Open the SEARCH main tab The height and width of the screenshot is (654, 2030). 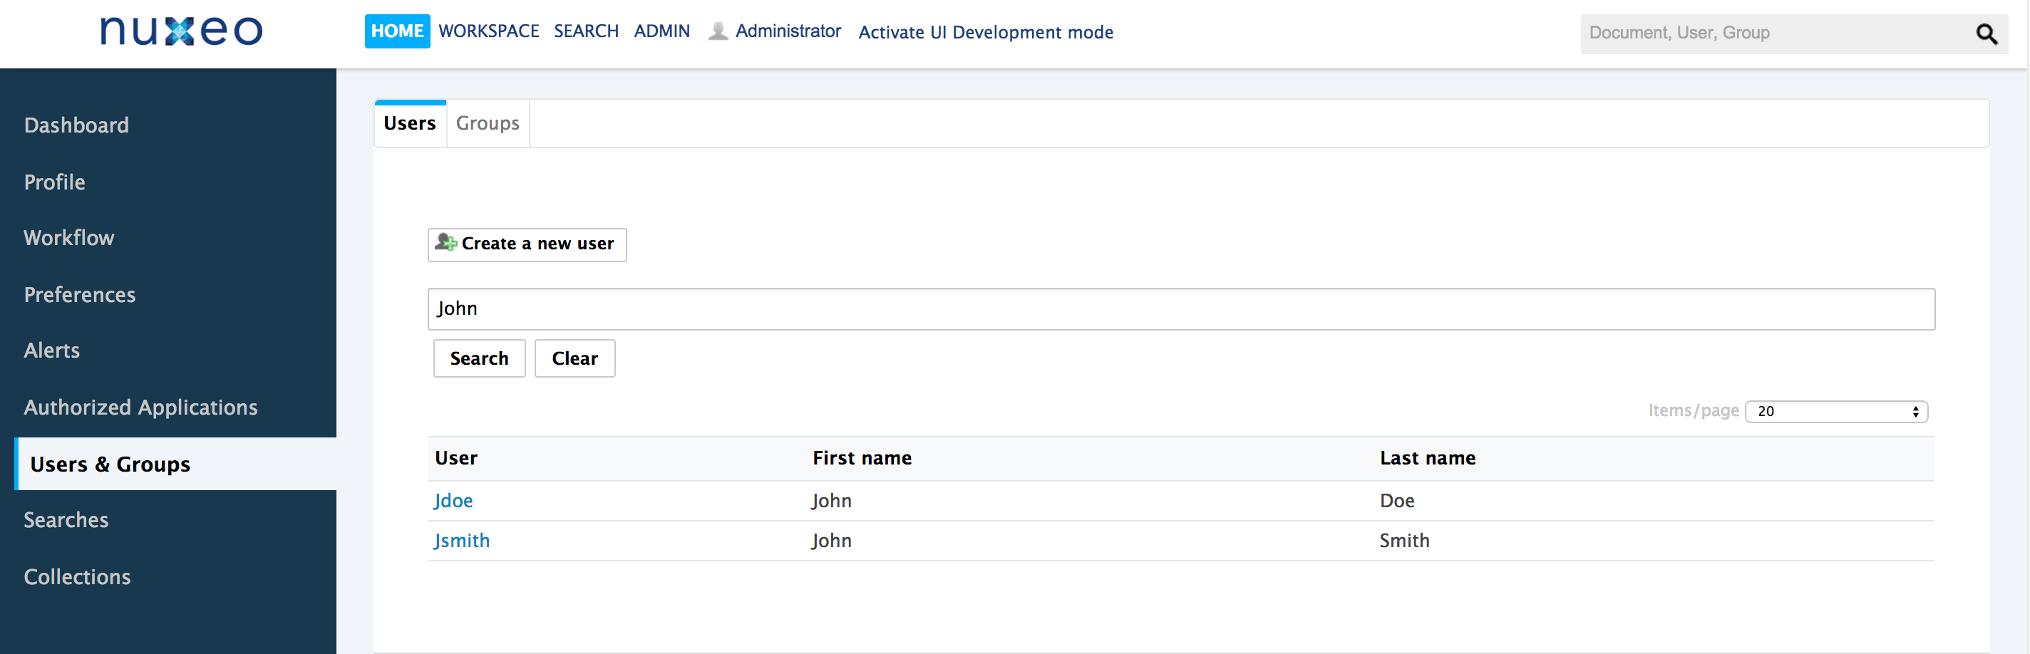[x=587, y=31]
